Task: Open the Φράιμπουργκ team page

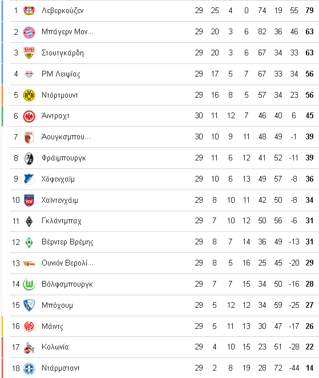Action: point(63,158)
